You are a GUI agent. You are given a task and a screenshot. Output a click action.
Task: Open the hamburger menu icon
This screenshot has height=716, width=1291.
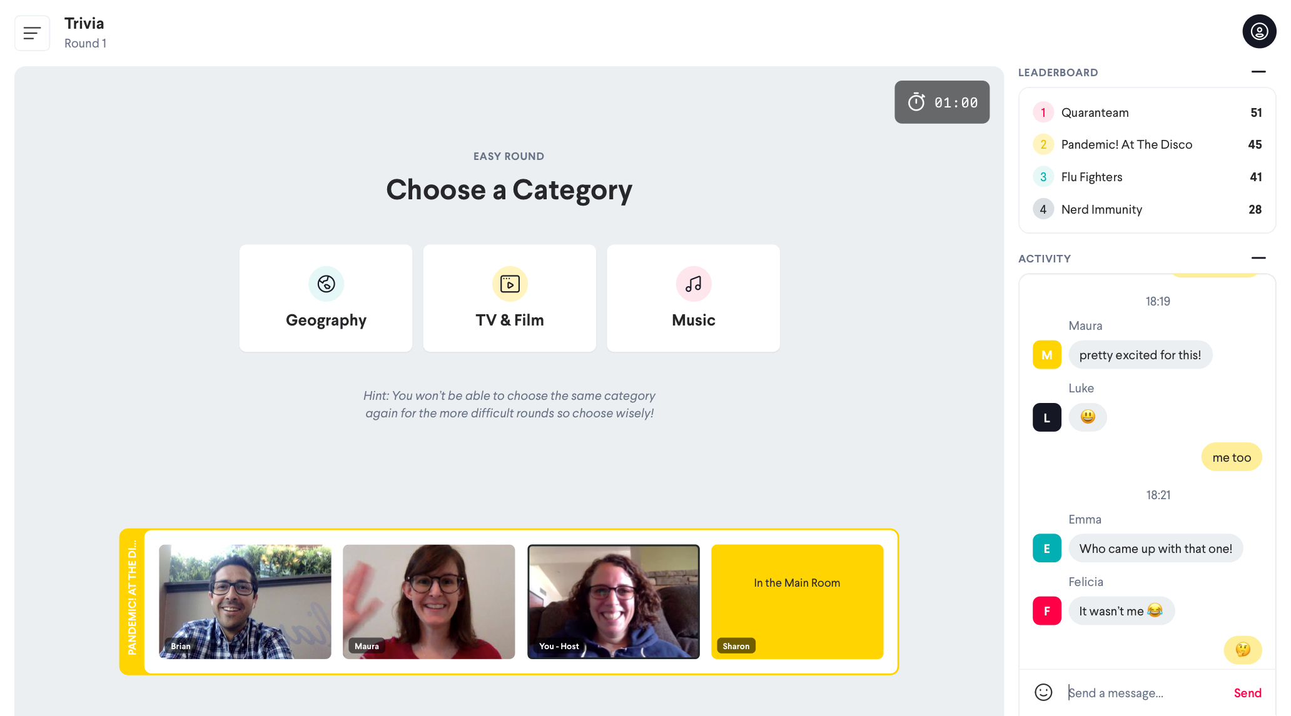coord(32,33)
